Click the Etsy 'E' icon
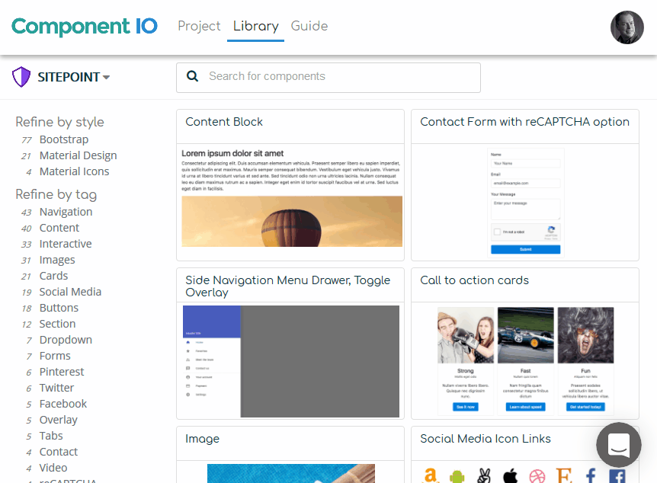Image resolution: width=657 pixels, height=483 pixels. click(x=564, y=477)
